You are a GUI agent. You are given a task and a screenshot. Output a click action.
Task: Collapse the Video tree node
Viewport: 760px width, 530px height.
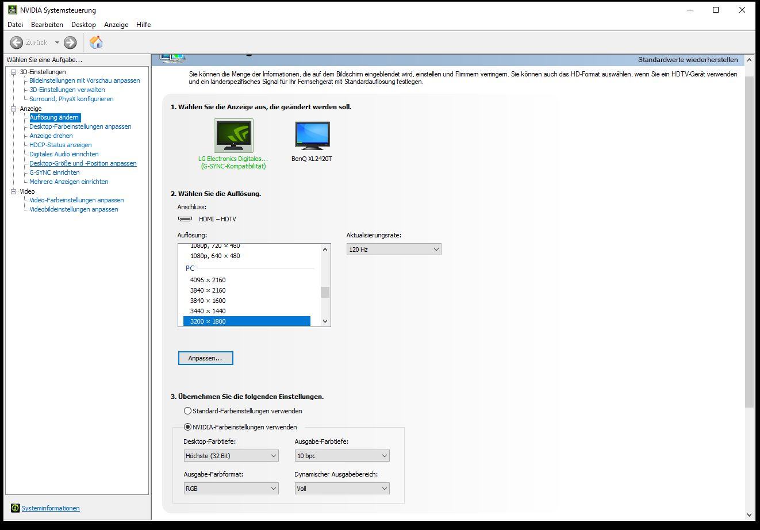[x=14, y=191]
